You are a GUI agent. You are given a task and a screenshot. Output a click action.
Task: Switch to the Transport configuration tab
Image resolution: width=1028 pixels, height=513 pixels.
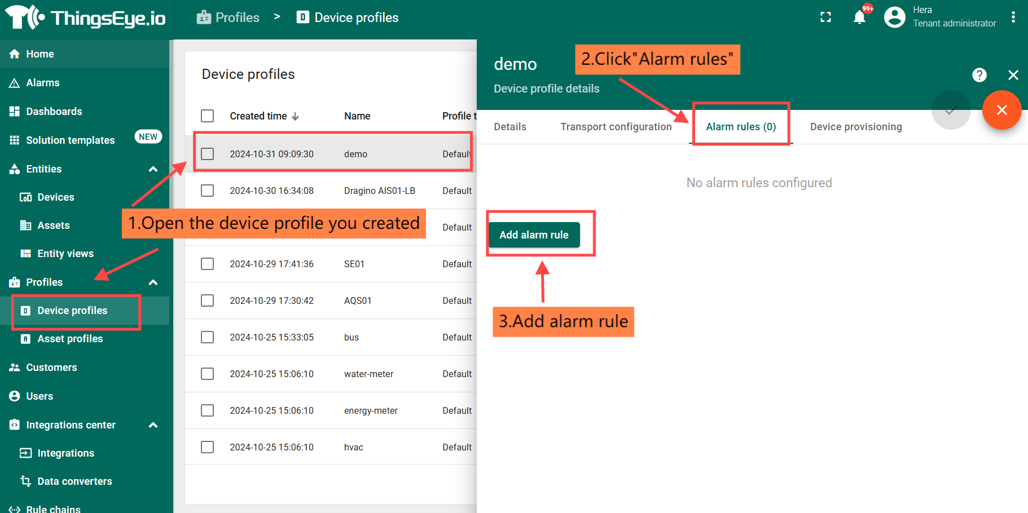tap(616, 127)
